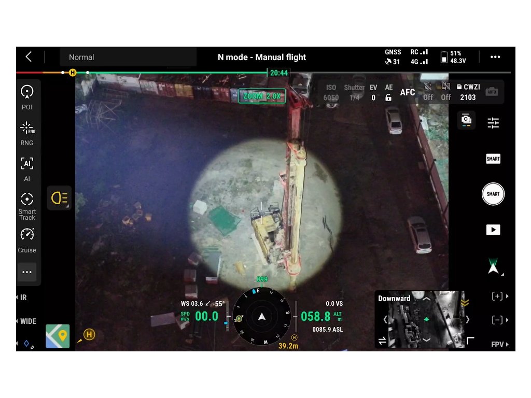Select the ZOOM 2.0X indicator
Screen dimensions: 531x398
point(262,96)
